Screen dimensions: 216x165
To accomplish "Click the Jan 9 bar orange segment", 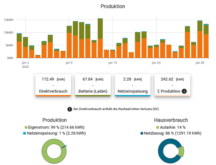I will tap(69, 45).
